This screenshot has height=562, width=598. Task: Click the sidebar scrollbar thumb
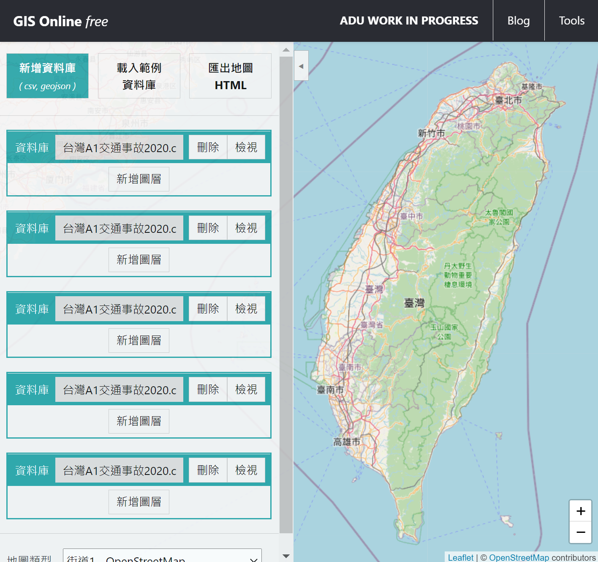(x=286, y=295)
